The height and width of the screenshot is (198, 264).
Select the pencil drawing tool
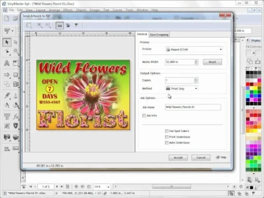click(7, 96)
